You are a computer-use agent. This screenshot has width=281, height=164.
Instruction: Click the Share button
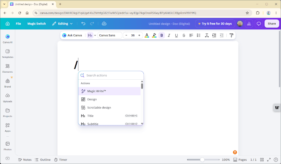[x=272, y=24]
